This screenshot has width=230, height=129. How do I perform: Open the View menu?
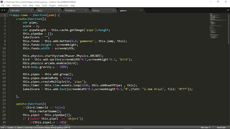pos(31,6)
